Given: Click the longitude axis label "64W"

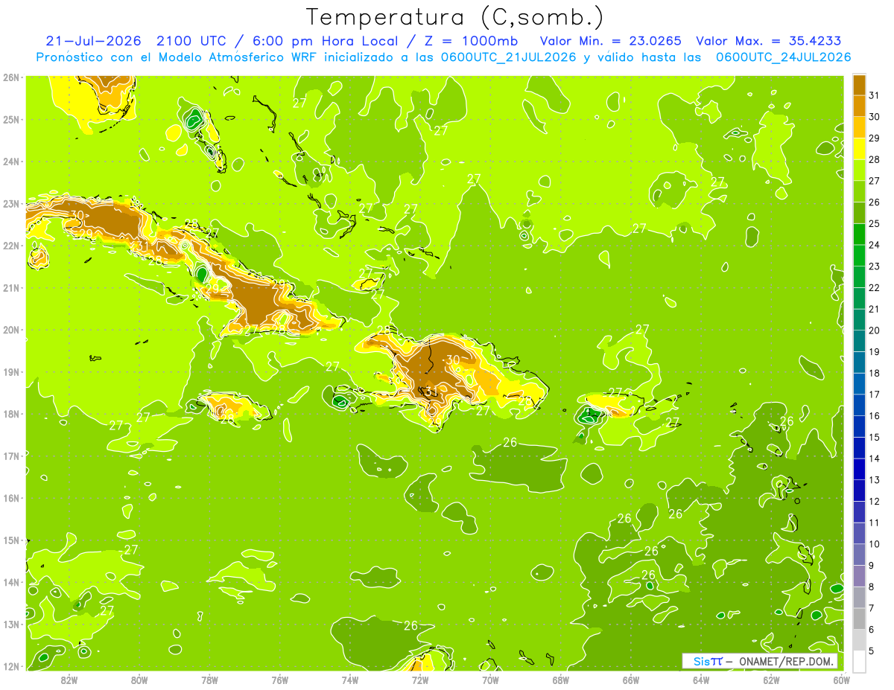Looking at the screenshot, I should 701,680.
